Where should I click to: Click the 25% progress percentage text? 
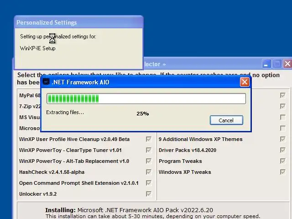[143, 114]
